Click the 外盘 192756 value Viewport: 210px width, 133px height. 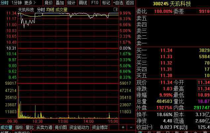coord(164,108)
